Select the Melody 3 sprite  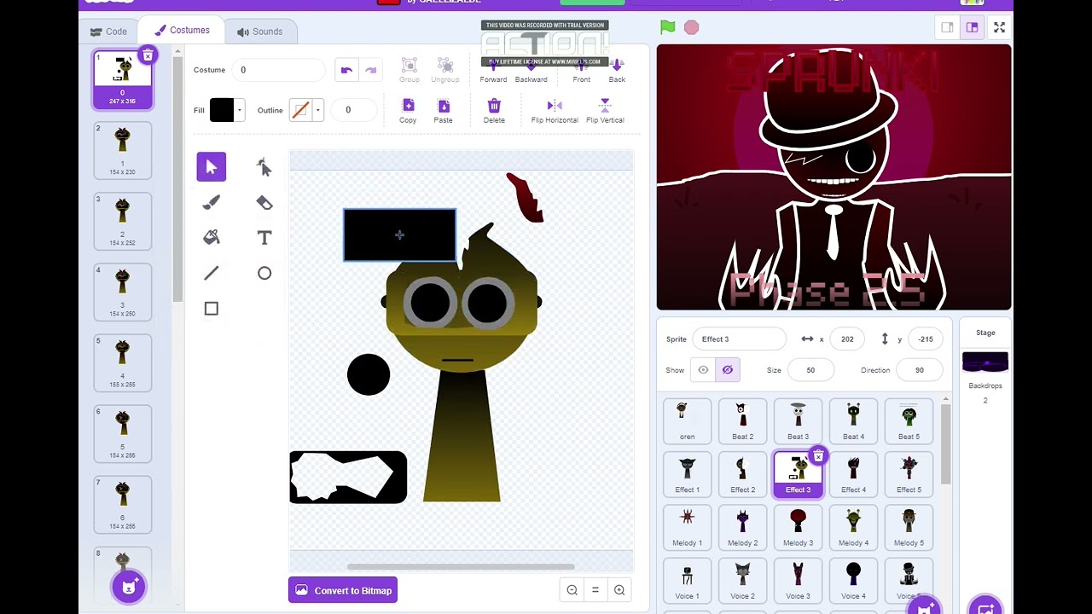tap(798, 528)
